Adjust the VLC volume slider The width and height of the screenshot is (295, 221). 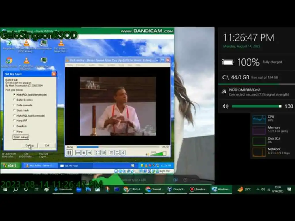point(158,154)
